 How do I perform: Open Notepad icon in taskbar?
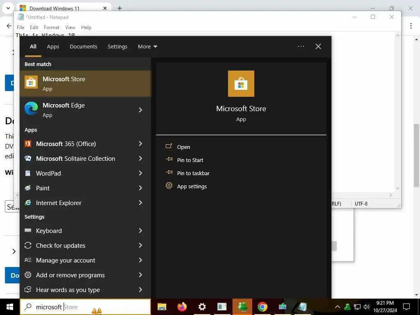click(302, 307)
